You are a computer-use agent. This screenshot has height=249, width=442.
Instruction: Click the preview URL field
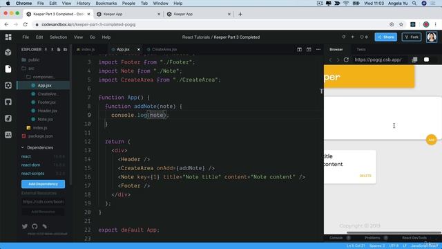pos(379,59)
